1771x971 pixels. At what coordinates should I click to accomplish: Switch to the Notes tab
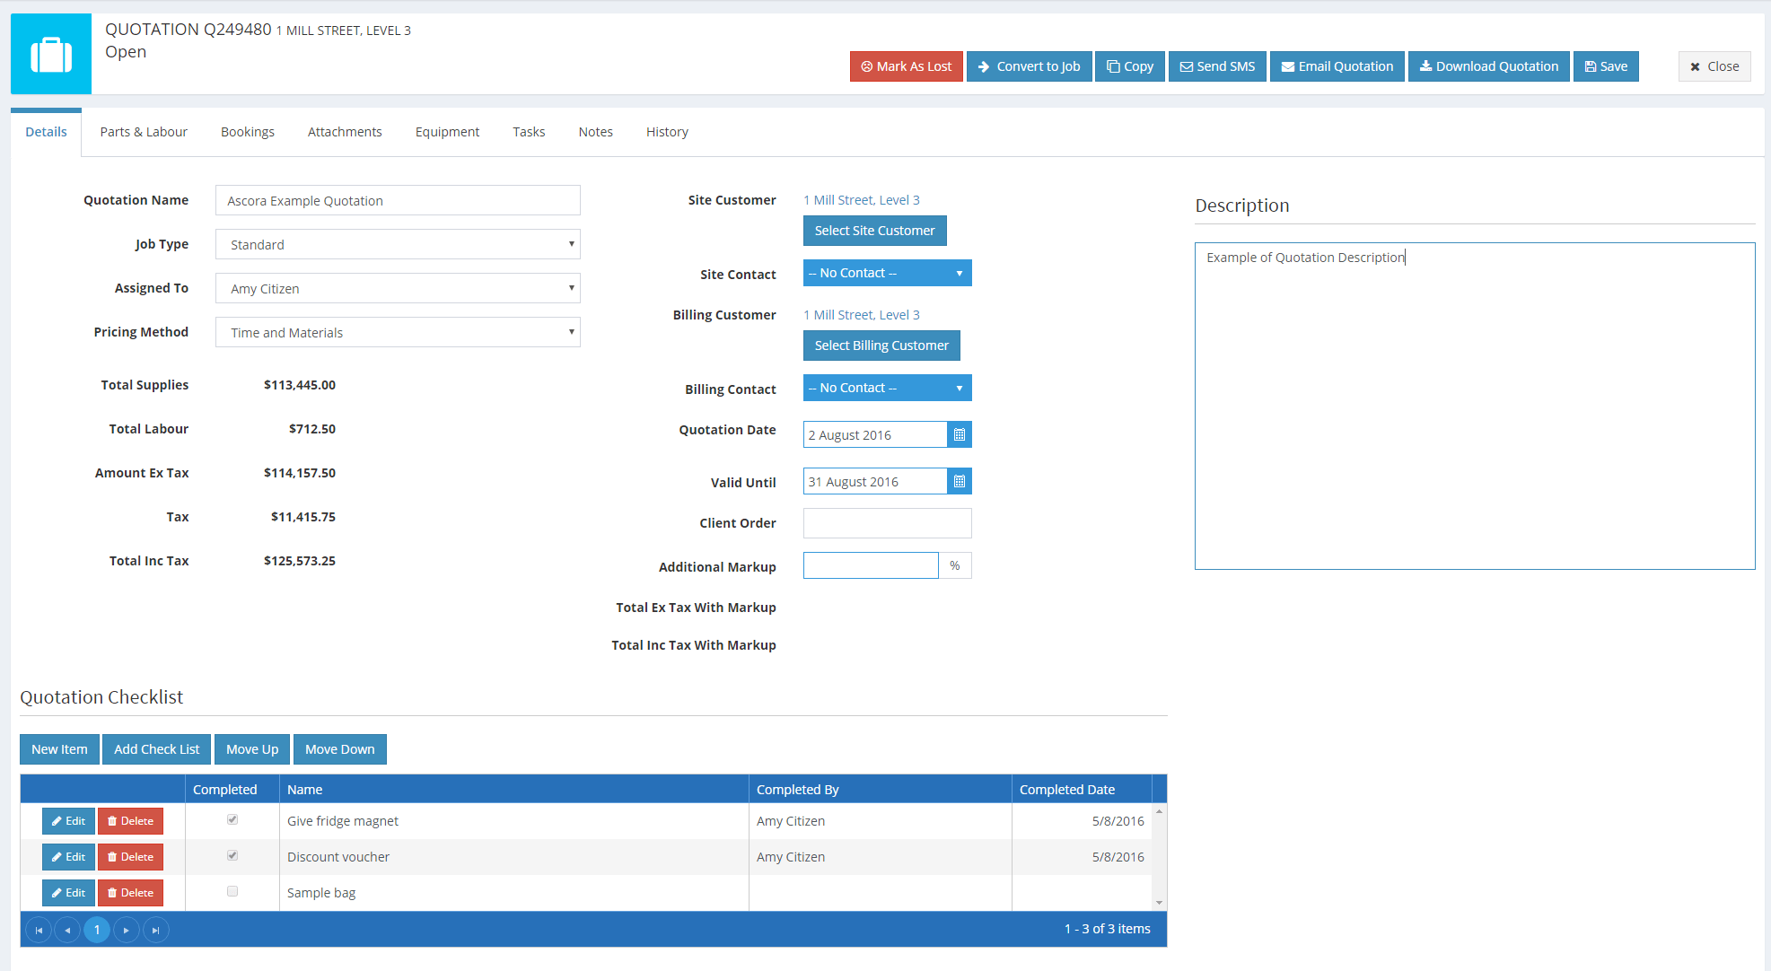point(594,132)
